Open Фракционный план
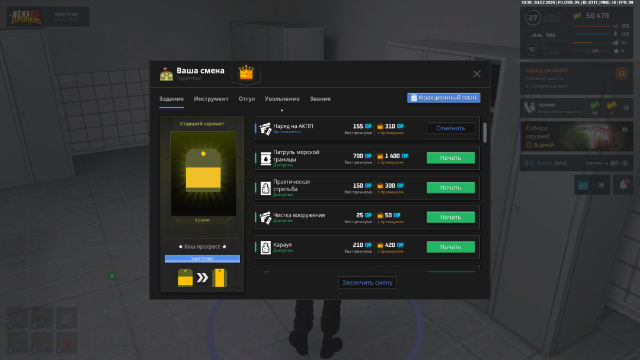Image resolution: width=640 pixels, height=360 pixels. point(444,98)
